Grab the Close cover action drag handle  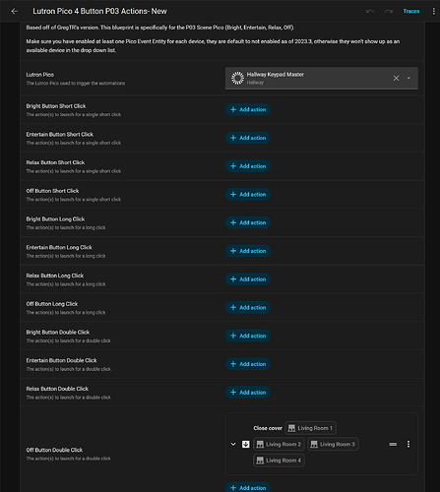[x=393, y=444]
